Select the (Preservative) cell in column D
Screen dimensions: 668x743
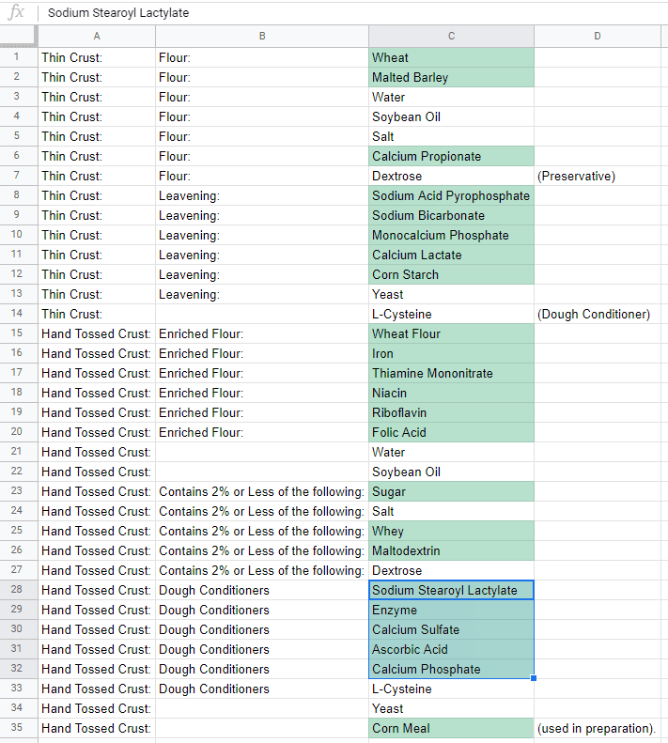point(598,176)
